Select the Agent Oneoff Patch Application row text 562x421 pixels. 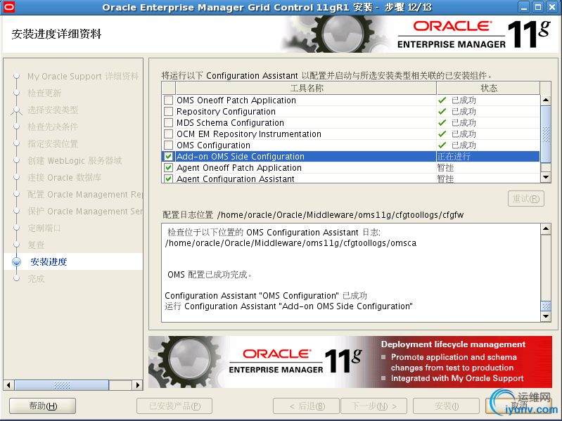pyautogui.click(x=239, y=167)
